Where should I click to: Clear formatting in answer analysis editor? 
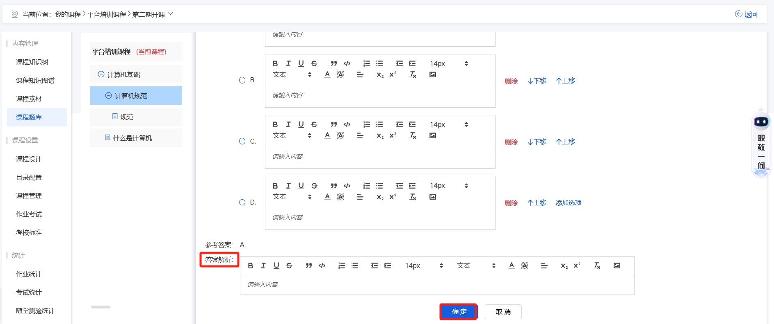597,265
